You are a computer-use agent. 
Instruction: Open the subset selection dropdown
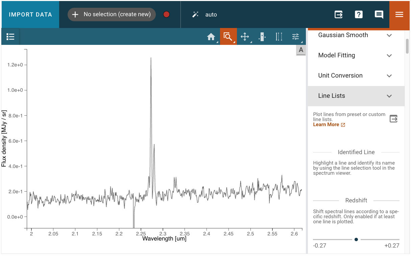point(112,15)
